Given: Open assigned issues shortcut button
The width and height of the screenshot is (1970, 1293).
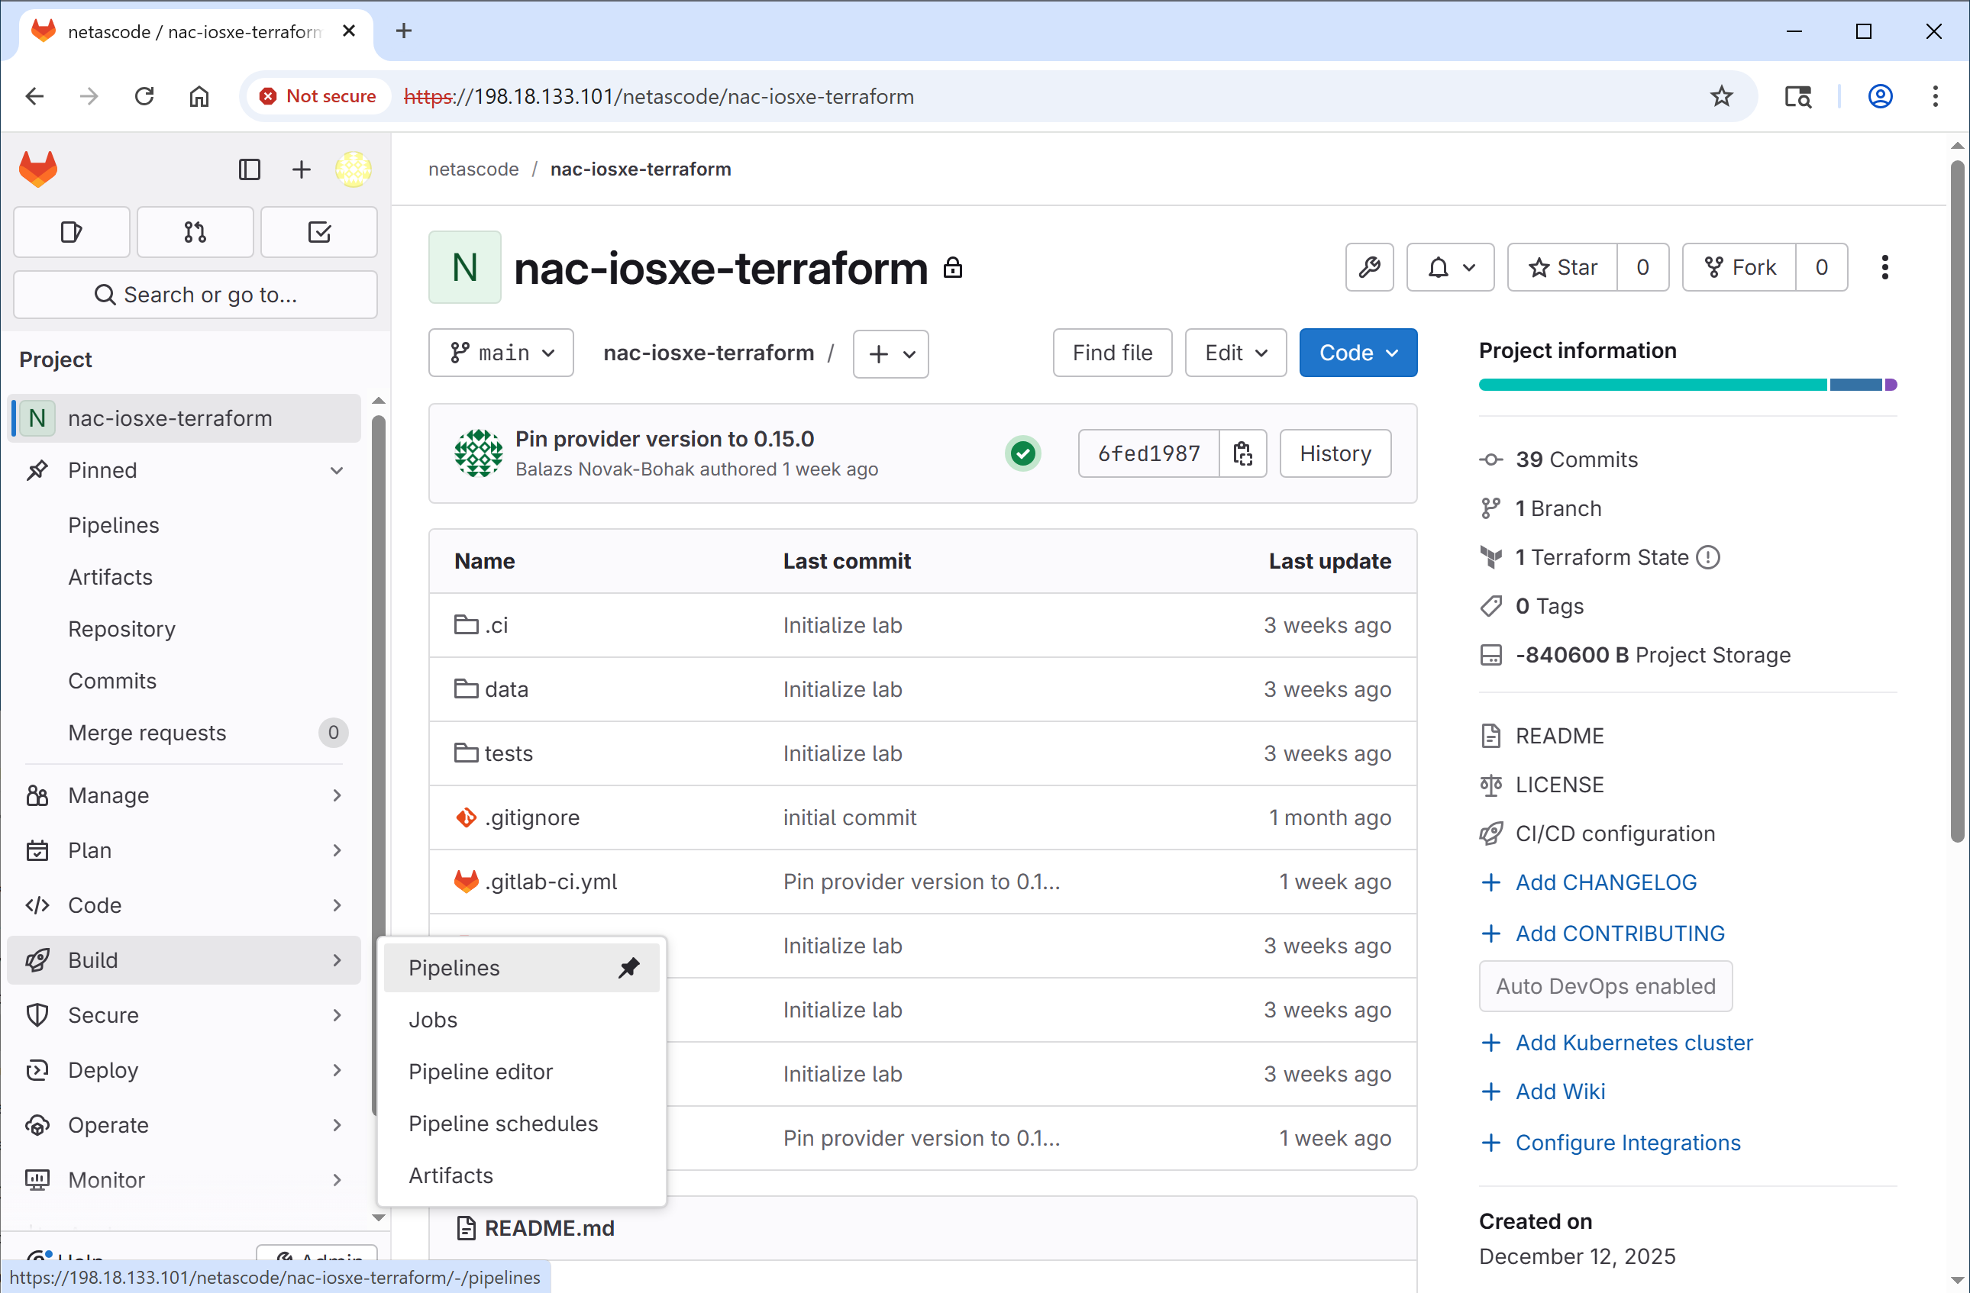Looking at the screenshot, I should 72,233.
